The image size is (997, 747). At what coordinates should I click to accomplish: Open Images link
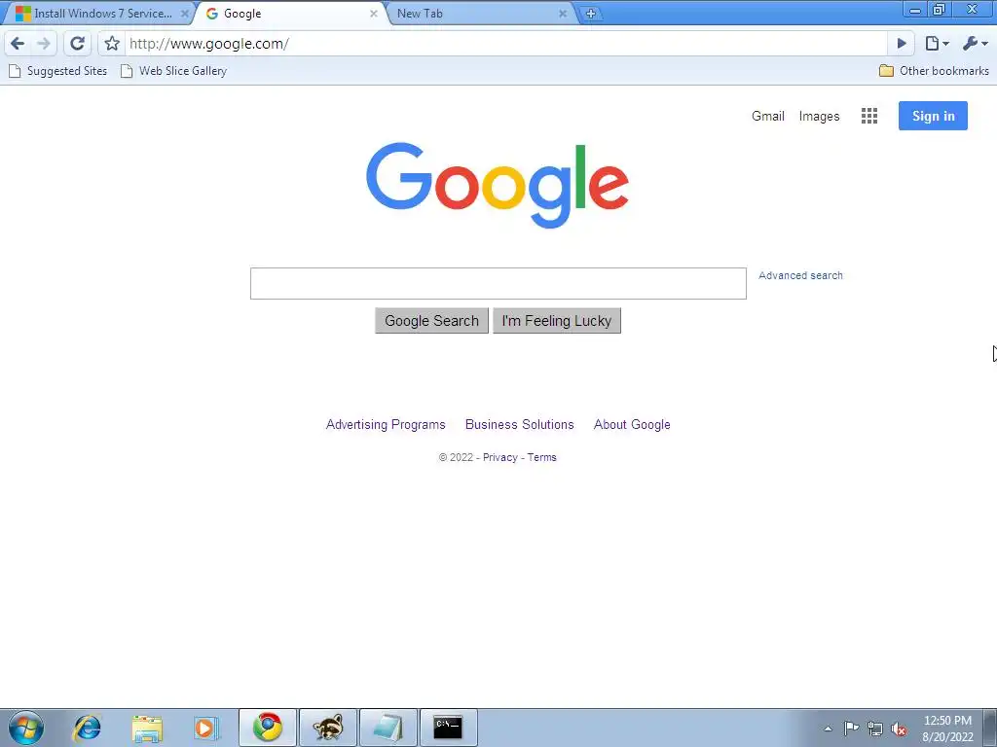pyautogui.click(x=819, y=116)
